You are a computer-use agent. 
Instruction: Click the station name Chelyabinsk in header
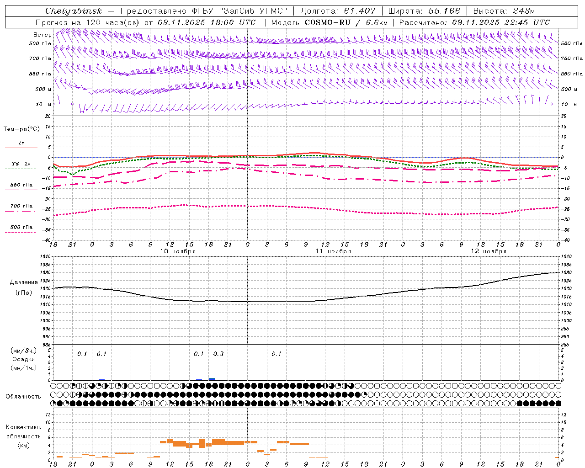pyautogui.click(x=74, y=11)
